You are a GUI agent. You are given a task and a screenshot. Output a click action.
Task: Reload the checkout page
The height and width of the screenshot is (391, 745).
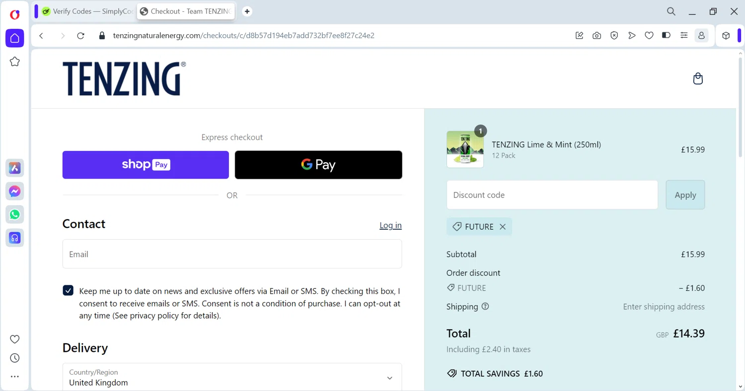pyautogui.click(x=81, y=36)
